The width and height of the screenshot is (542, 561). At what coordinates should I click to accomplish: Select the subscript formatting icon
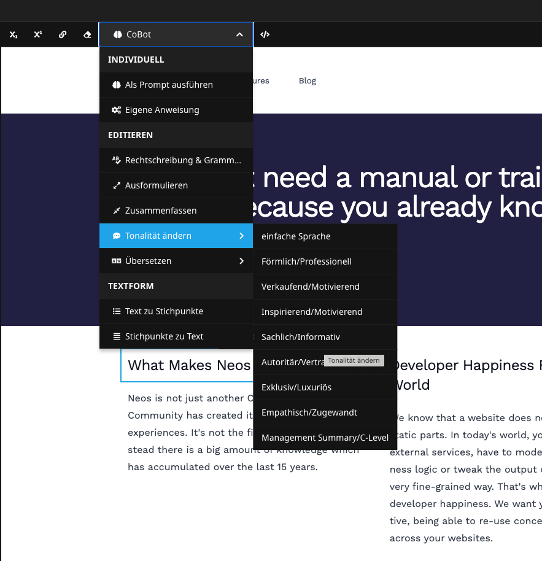click(13, 34)
